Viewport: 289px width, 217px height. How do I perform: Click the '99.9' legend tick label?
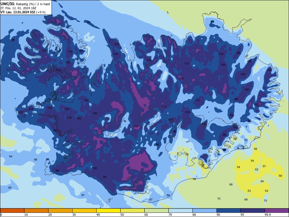268,215
